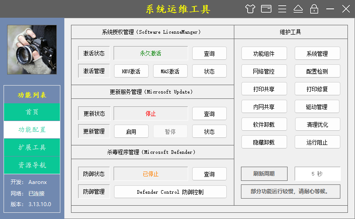
Task: Click the MAS激活 button
Action: (170, 71)
